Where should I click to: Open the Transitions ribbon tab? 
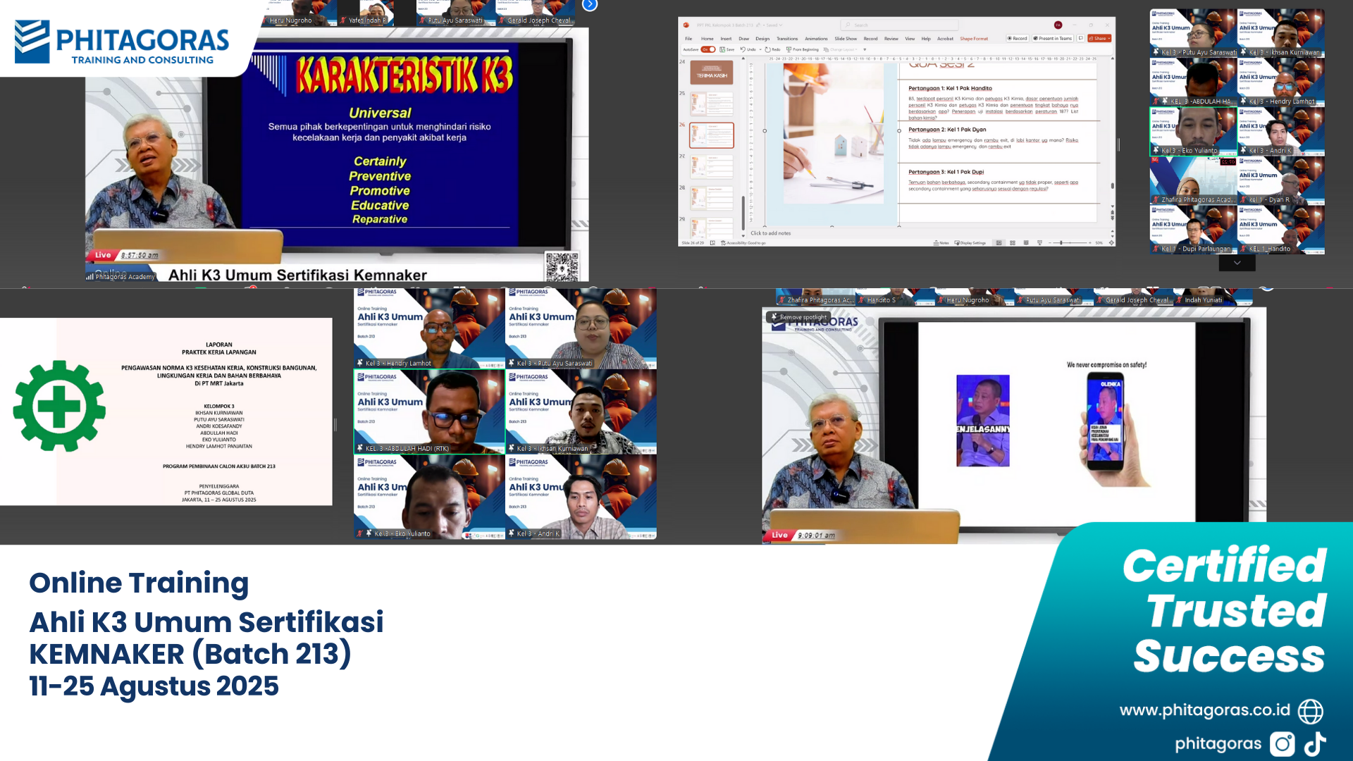tap(787, 39)
